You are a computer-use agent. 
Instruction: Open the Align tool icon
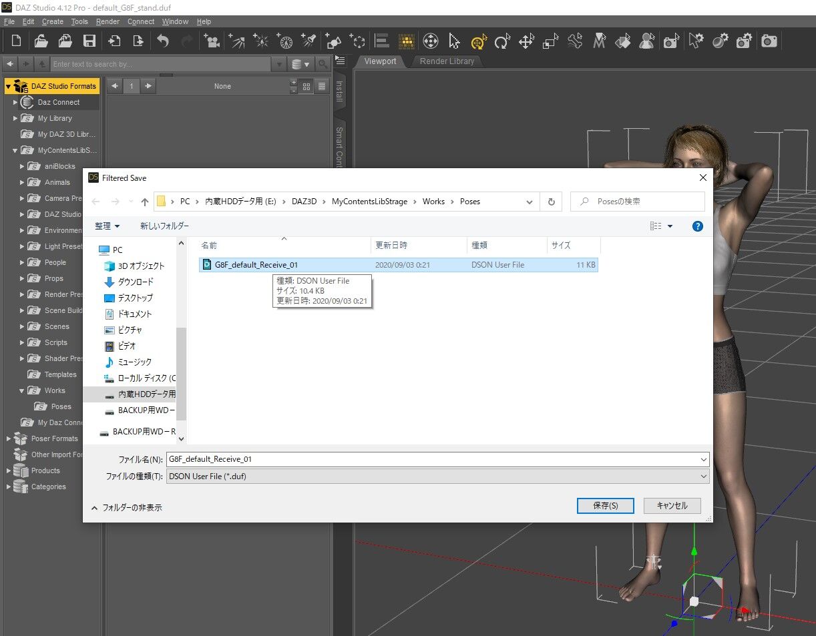coord(382,41)
